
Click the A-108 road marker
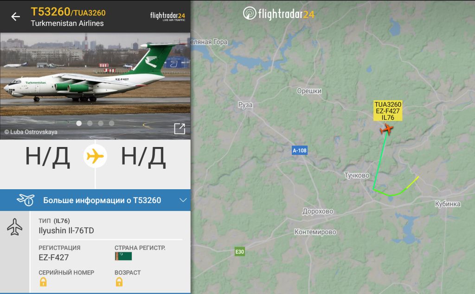click(300, 151)
